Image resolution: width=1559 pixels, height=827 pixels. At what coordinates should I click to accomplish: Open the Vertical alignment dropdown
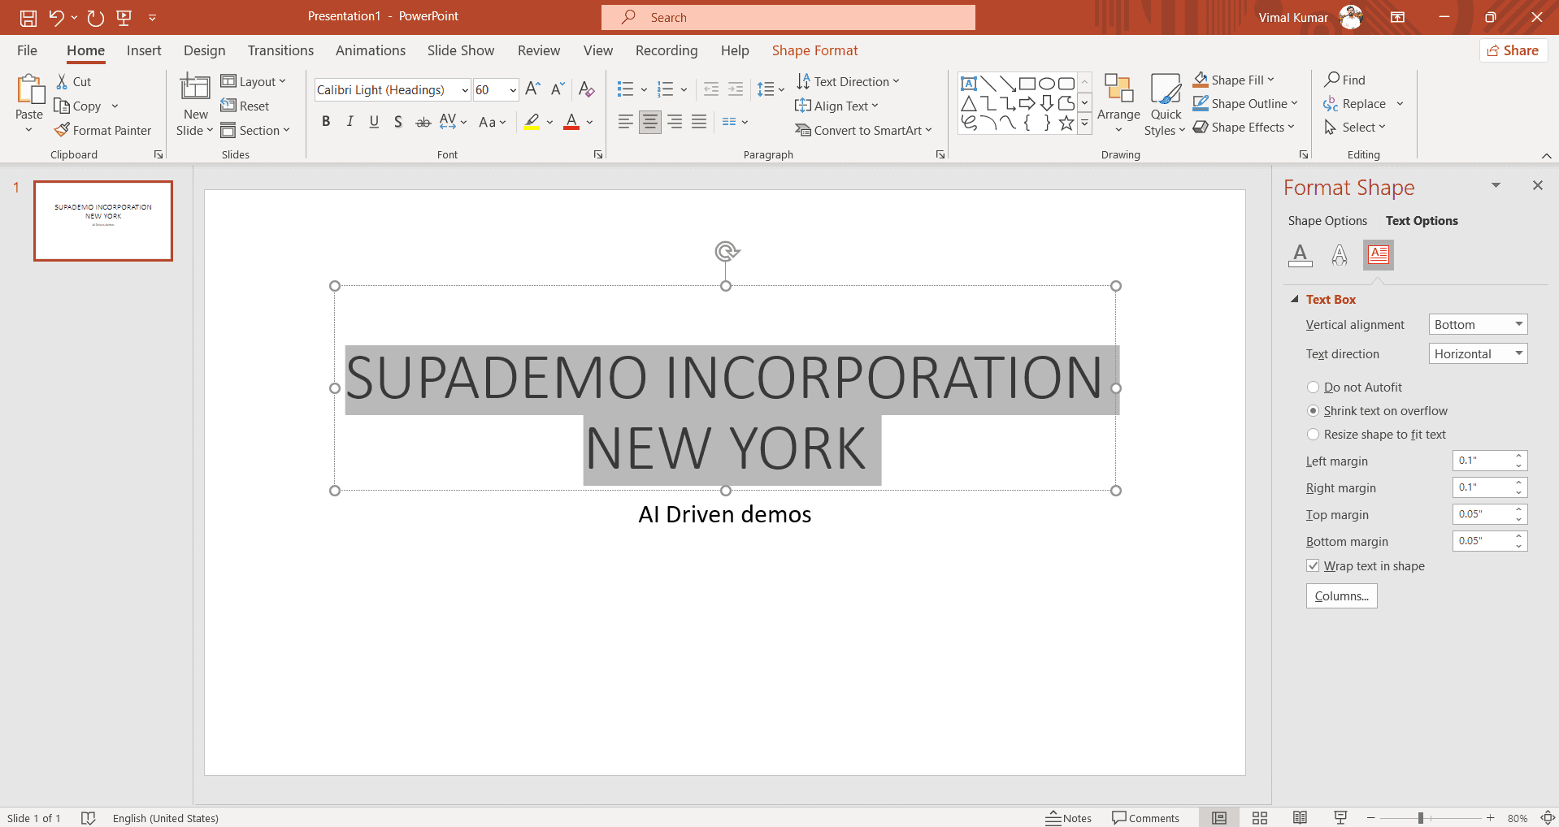pos(1477,325)
